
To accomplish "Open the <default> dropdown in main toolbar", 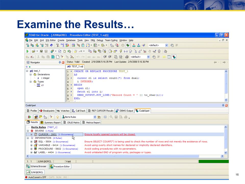I will (x=166, y=45).
